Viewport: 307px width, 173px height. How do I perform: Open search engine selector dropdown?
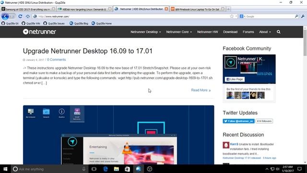coord(242,16)
